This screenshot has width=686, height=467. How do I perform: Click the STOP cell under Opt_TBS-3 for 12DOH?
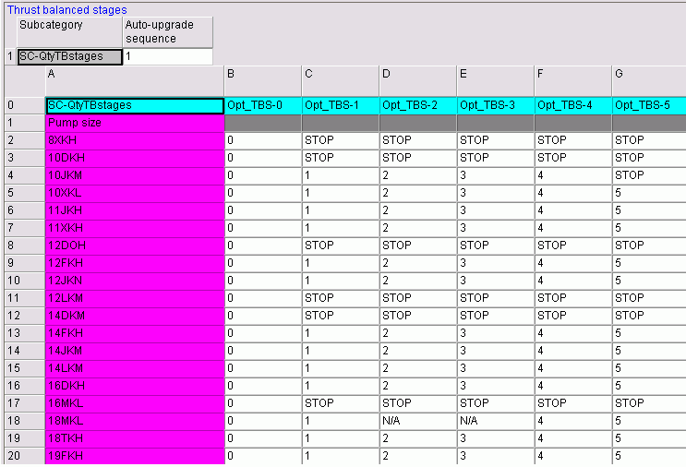pyautogui.click(x=495, y=245)
